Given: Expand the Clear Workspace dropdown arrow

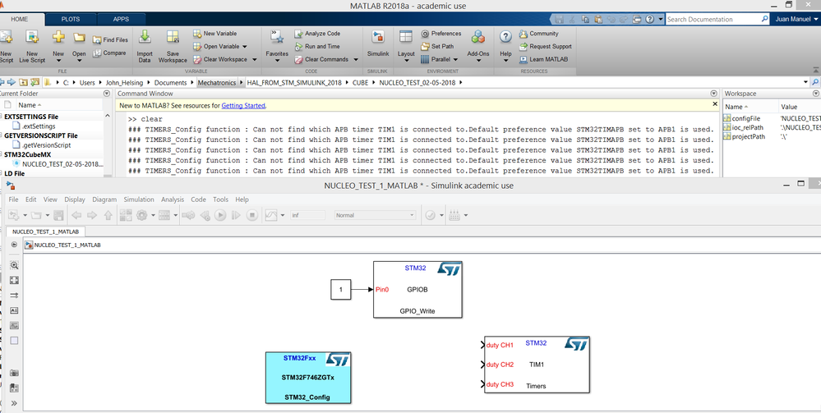Looking at the screenshot, I should click(255, 60).
